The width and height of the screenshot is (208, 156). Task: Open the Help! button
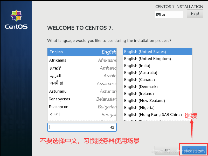(x=195, y=14)
